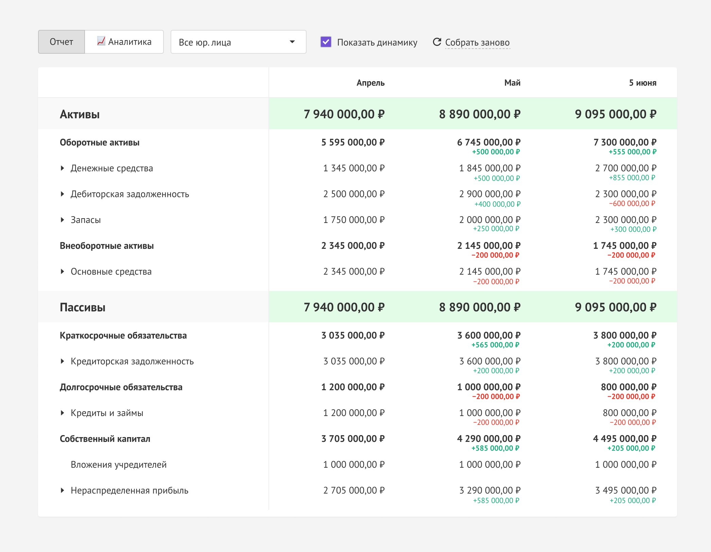This screenshot has height=552, width=711.
Task: Click the Пассивы section header
Action: [x=83, y=307]
